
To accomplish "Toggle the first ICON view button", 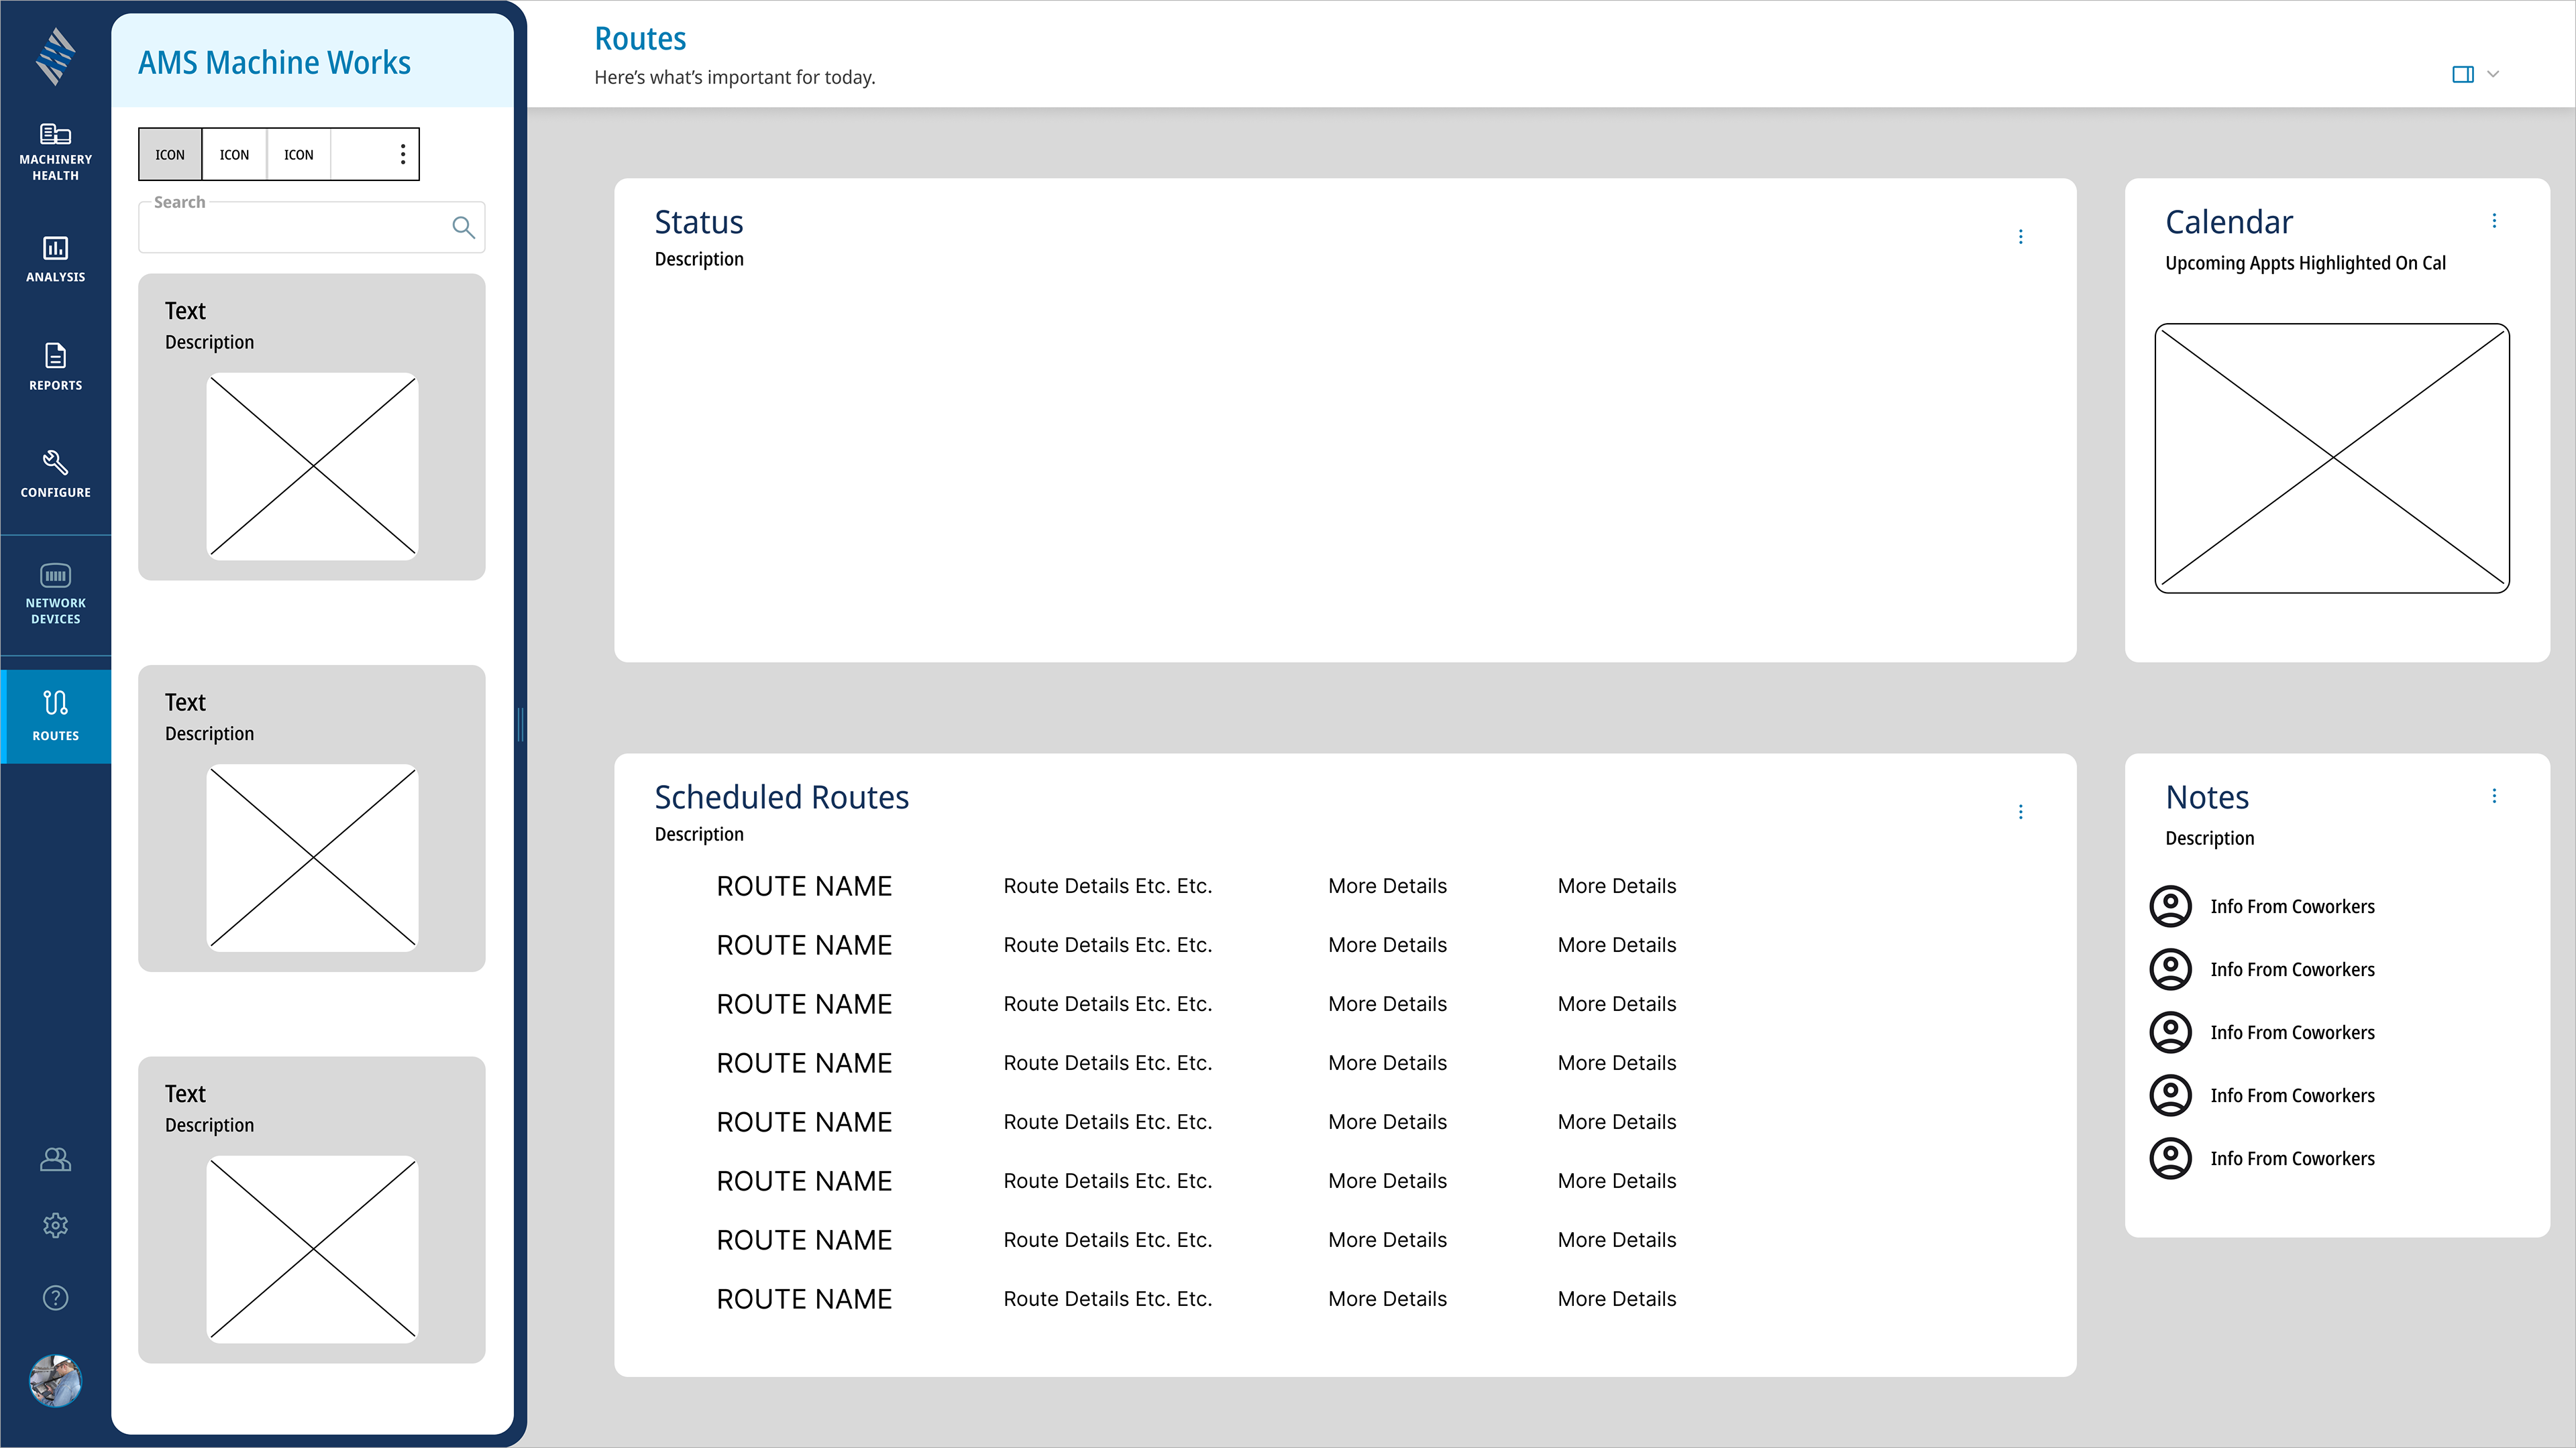I will [170, 155].
